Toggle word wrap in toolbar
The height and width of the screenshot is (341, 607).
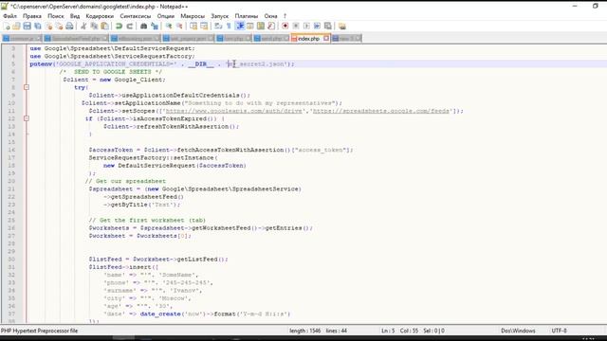click(218, 27)
